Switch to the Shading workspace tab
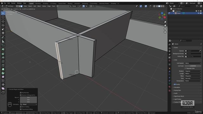 [70, 3]
